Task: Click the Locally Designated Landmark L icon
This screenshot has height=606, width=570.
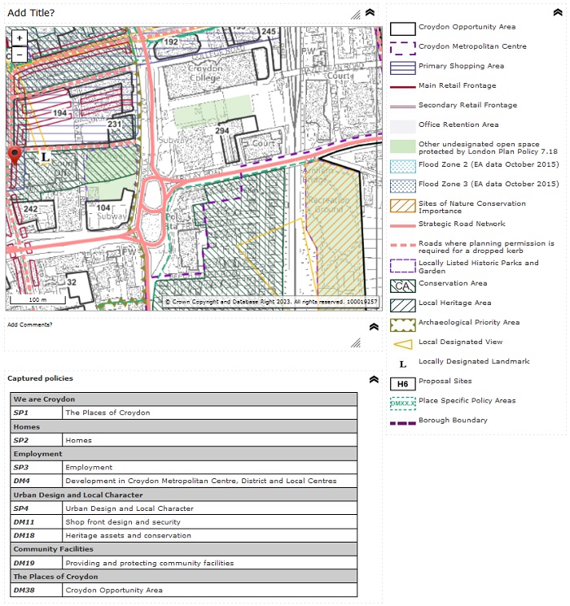Action: [x=403, y=364]
